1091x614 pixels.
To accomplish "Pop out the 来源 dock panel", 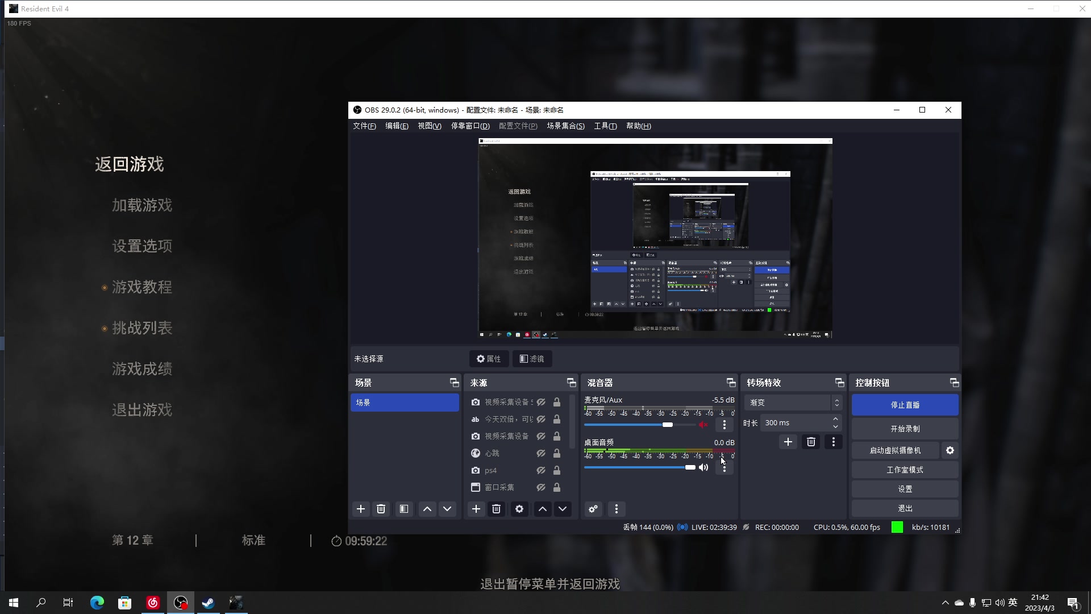I will coord(571,383).
